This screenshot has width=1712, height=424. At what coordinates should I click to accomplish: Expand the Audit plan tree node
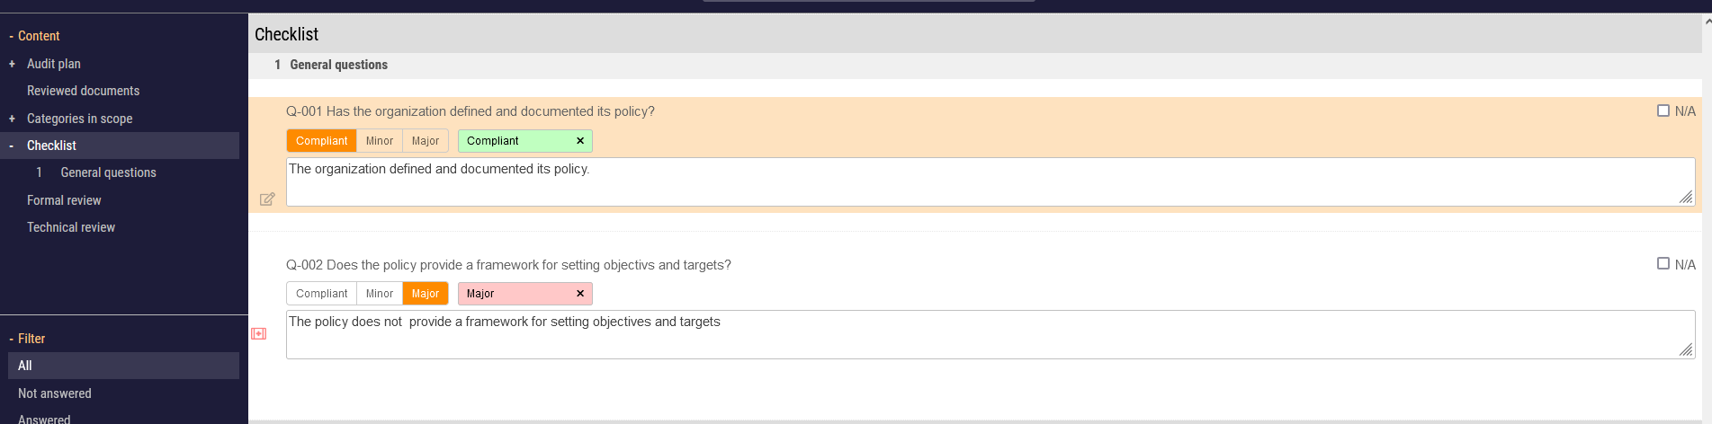pyautogui.click(x=12, y=64)
